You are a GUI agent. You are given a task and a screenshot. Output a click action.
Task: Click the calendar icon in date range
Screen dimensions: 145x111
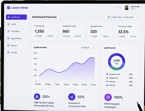[x=109, y=17]
